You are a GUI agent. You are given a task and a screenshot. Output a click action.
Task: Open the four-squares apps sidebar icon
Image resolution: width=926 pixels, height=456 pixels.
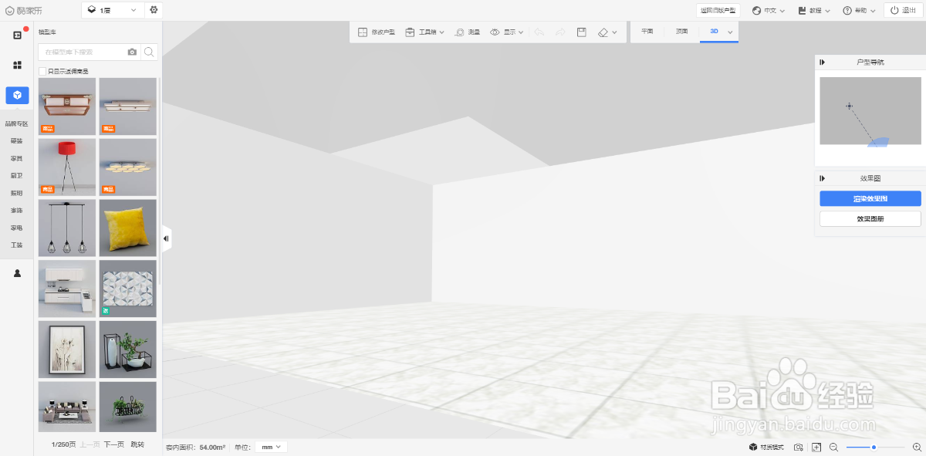pos(17,65)
